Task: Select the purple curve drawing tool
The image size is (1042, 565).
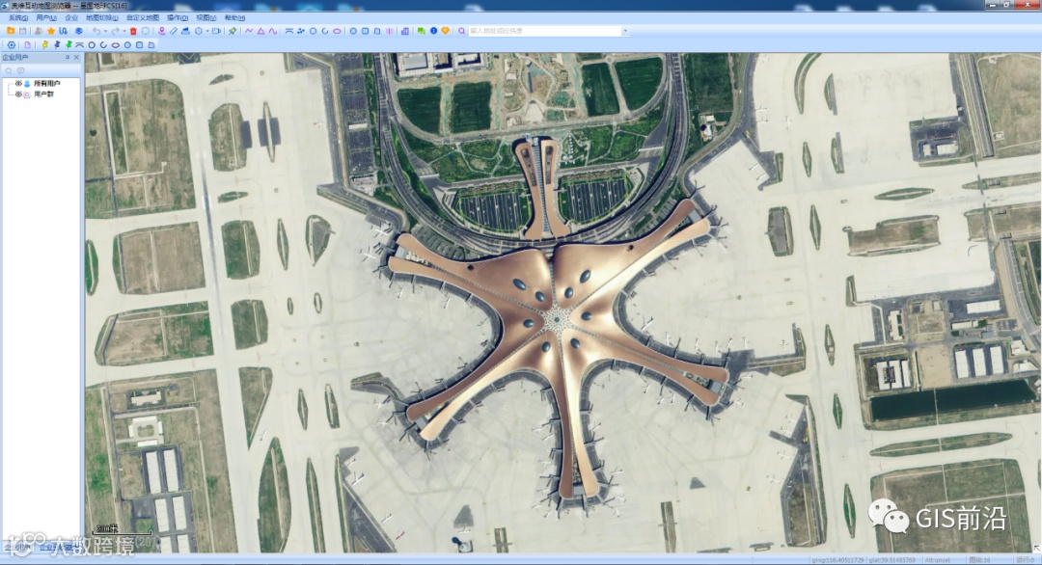Action: pos(272,31)
